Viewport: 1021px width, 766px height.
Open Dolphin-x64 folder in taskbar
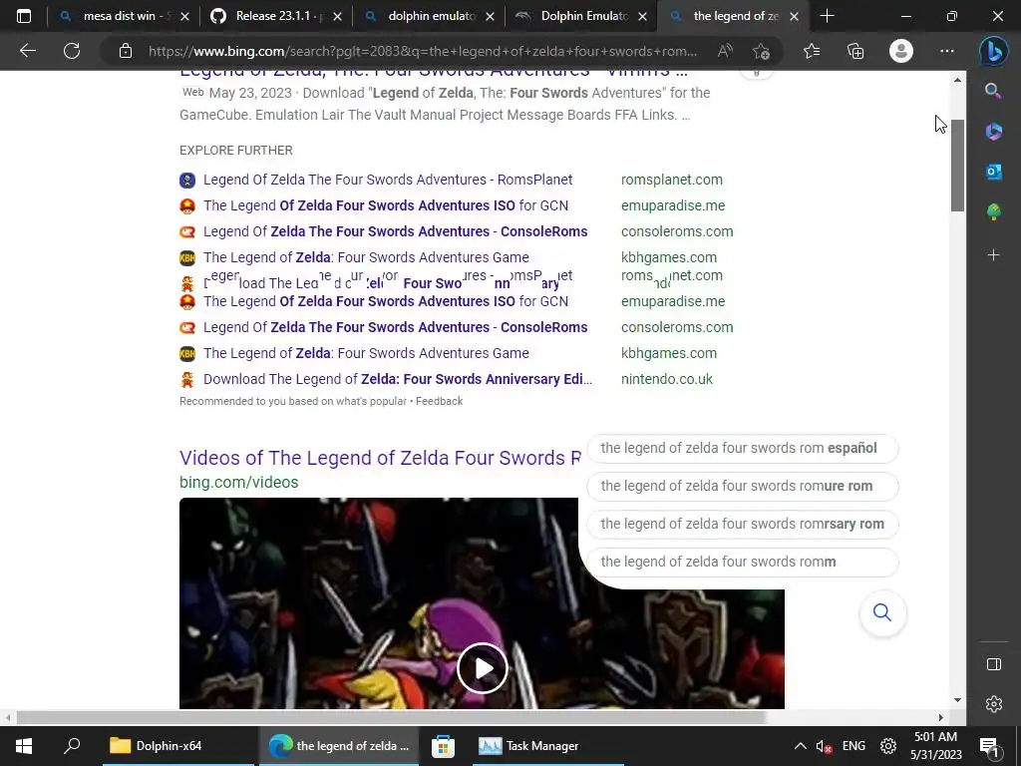click(x=177, y=746)
